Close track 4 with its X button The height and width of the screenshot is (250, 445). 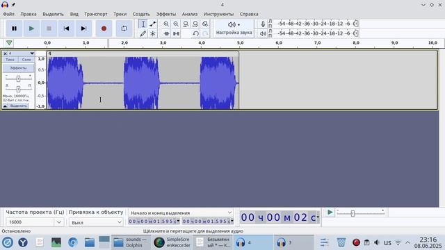click(x=5, y=53)
